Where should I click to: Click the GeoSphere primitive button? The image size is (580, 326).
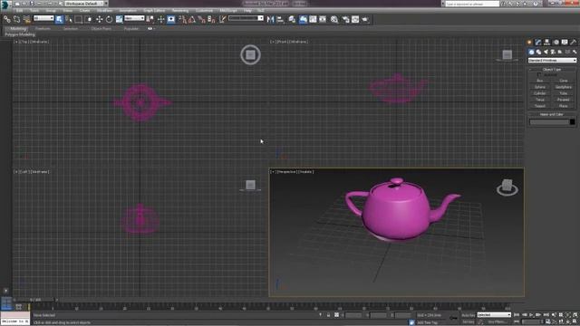564,87
